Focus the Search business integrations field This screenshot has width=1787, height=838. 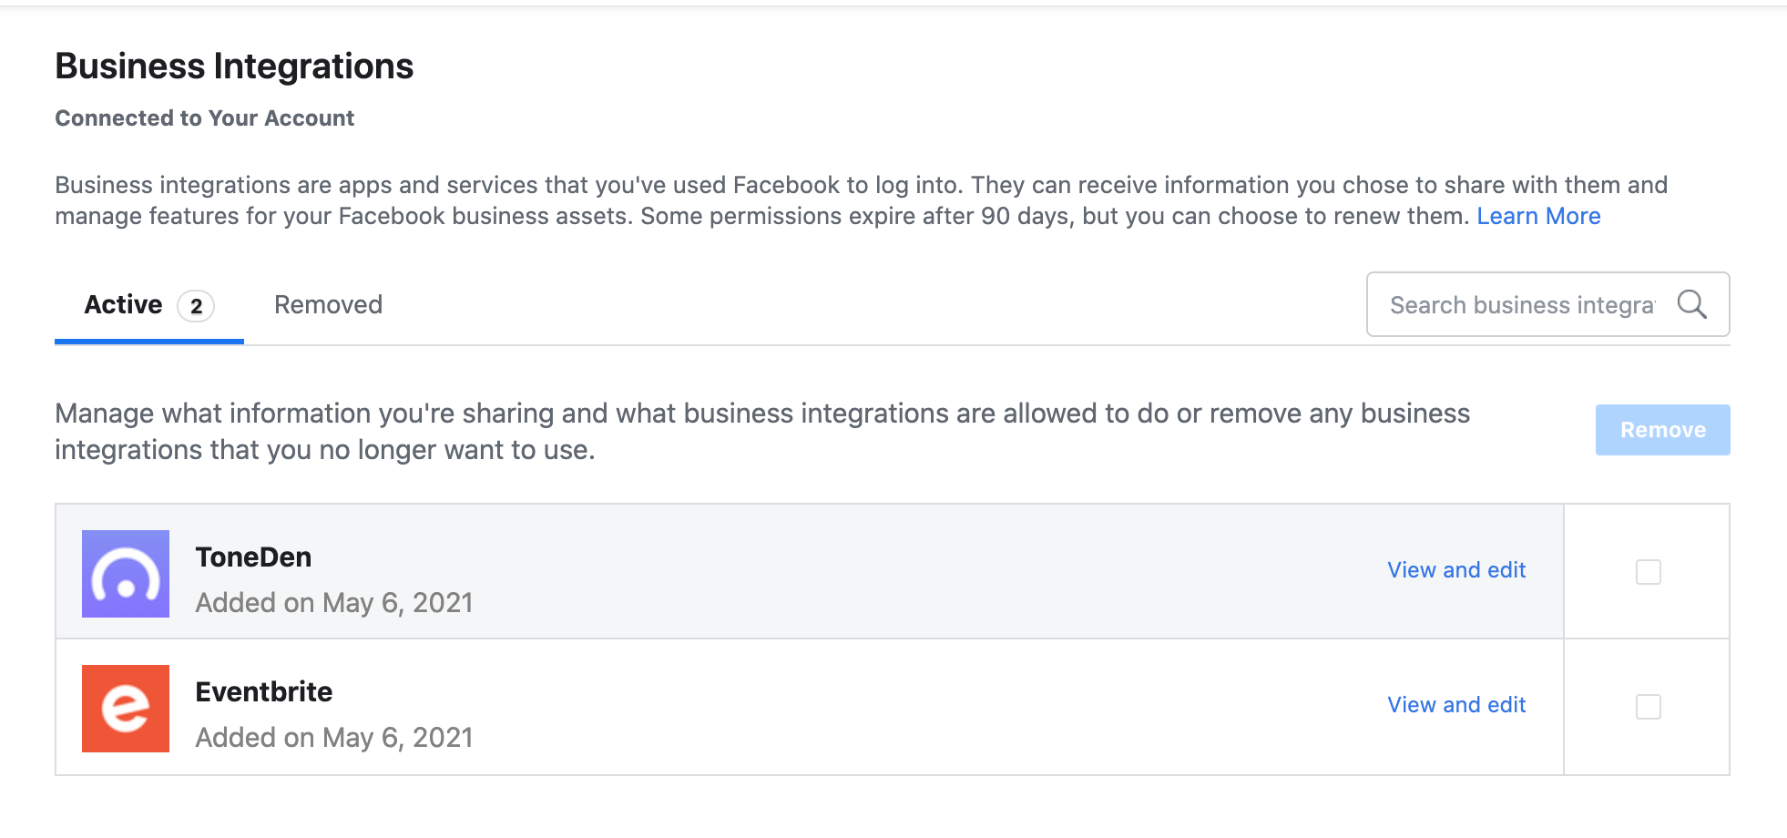coord(1521,305)
